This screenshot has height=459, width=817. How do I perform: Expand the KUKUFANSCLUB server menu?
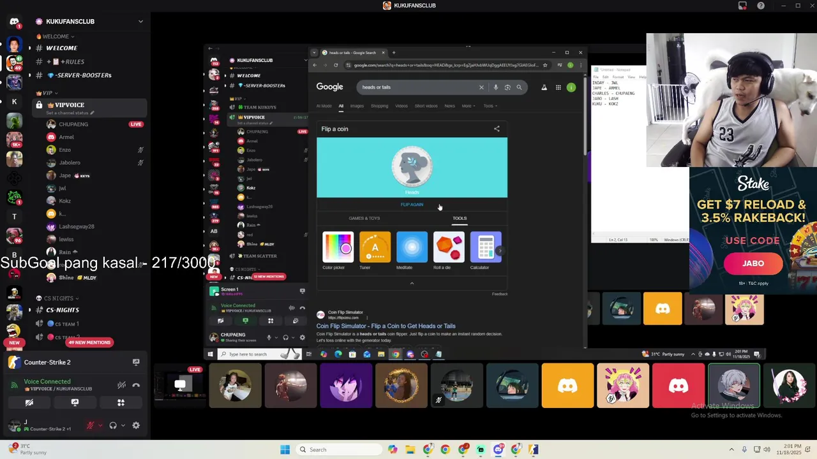140,22
